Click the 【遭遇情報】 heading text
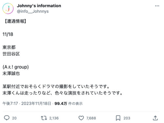 point(15,21)
